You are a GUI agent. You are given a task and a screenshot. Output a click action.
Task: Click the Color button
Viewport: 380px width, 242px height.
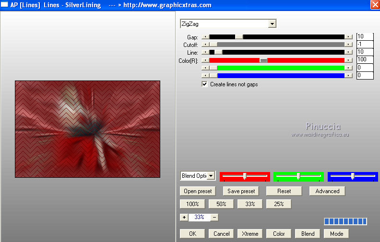tap(279, 234)
